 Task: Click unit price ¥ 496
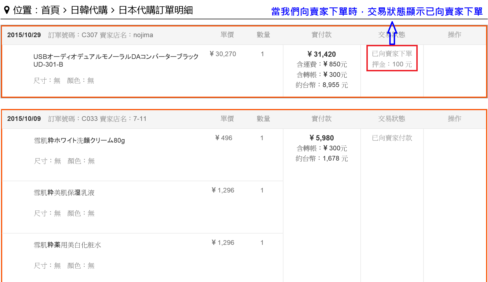point(224,138)
